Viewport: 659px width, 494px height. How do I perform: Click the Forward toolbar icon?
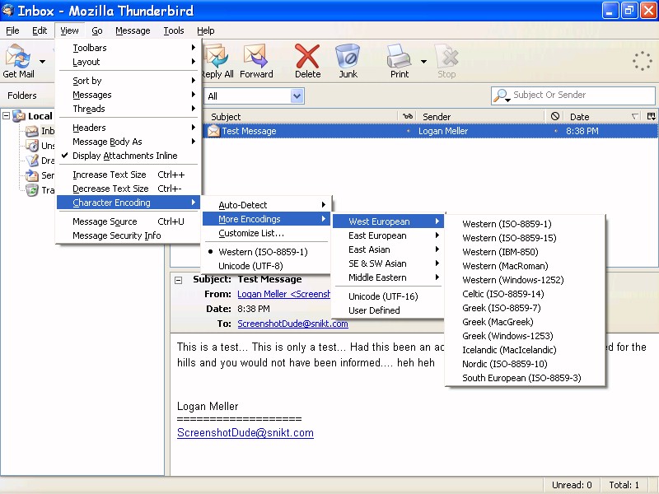coord(255,56)
